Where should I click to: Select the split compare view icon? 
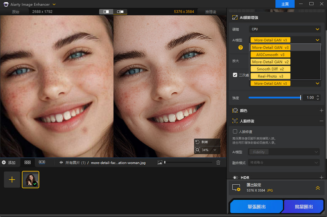click(x=106, y=12)
